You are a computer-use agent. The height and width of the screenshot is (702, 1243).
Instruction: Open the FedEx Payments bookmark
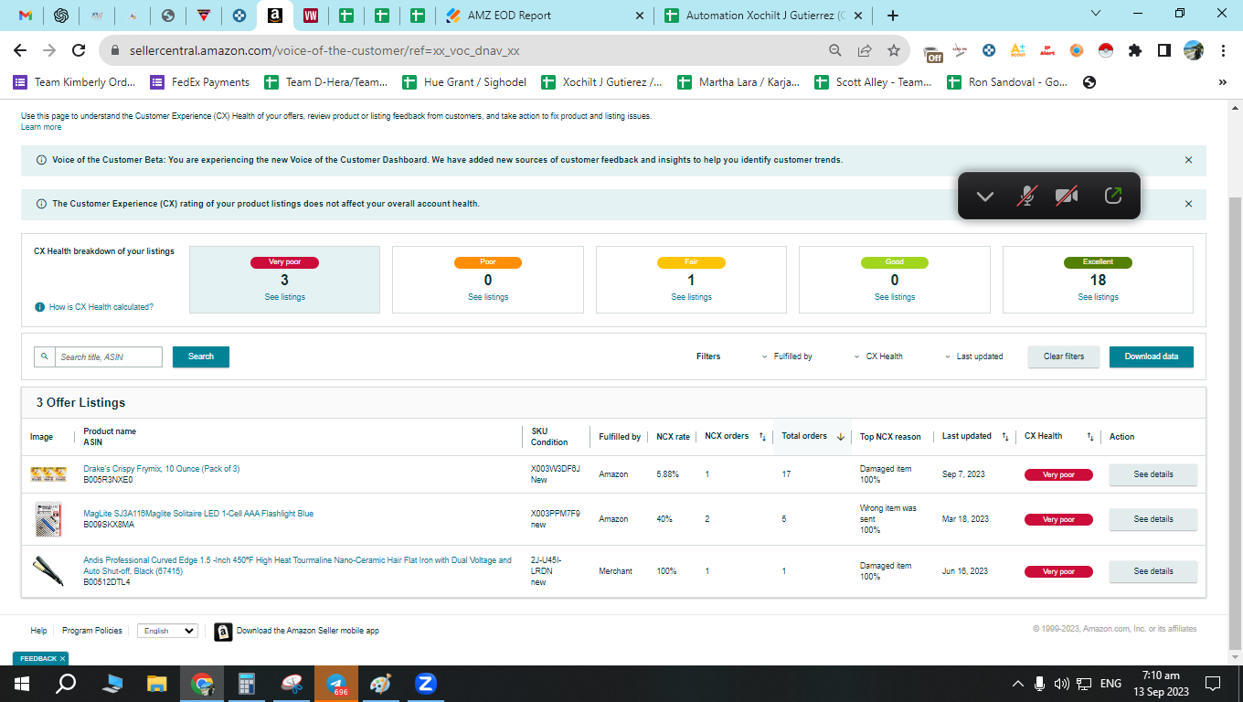point(200,82)
